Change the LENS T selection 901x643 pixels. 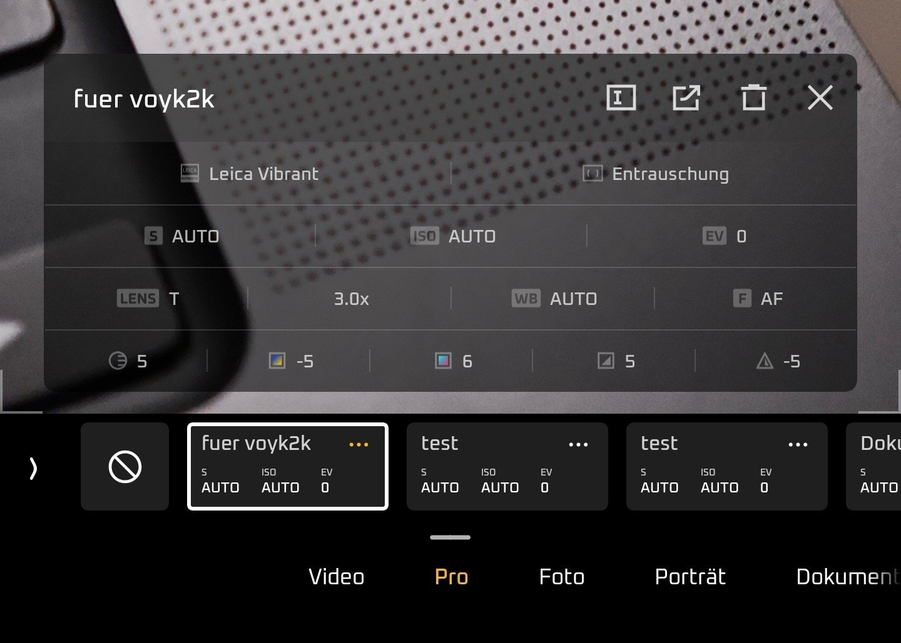click(x=148, y=299)
